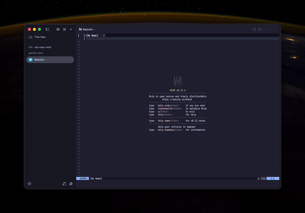Screen dimensions: 305x213
Task: Click the Neovim logo in the pane title
Action: (x=80, y=29)
